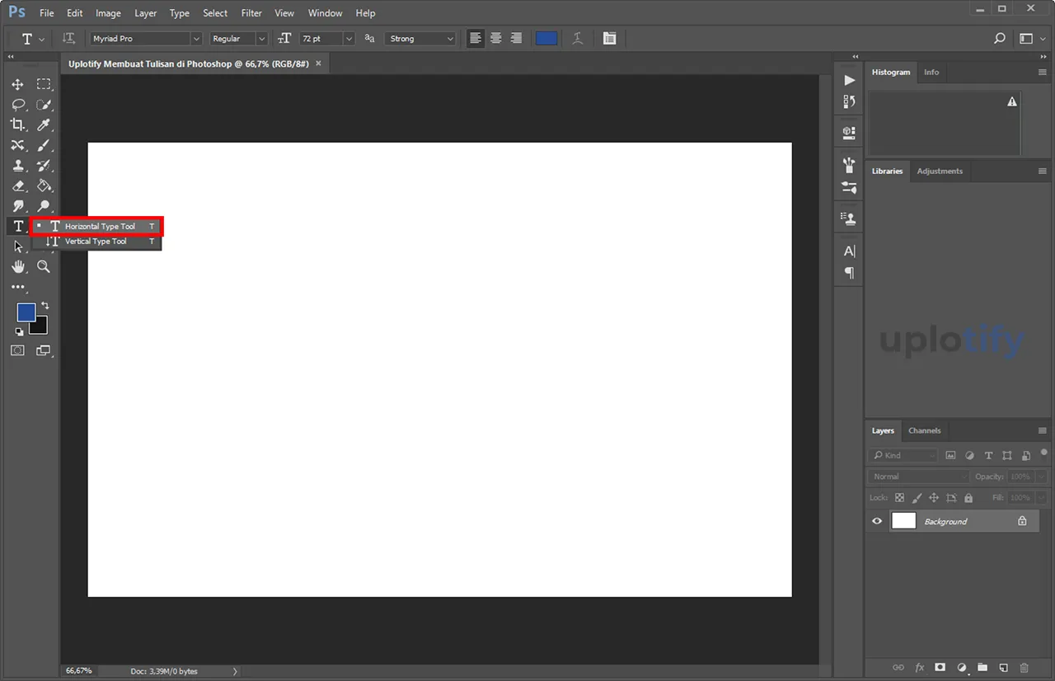The image size is (1055, 681).
Task: Enable center text alignment
Action: pos(495,39)
